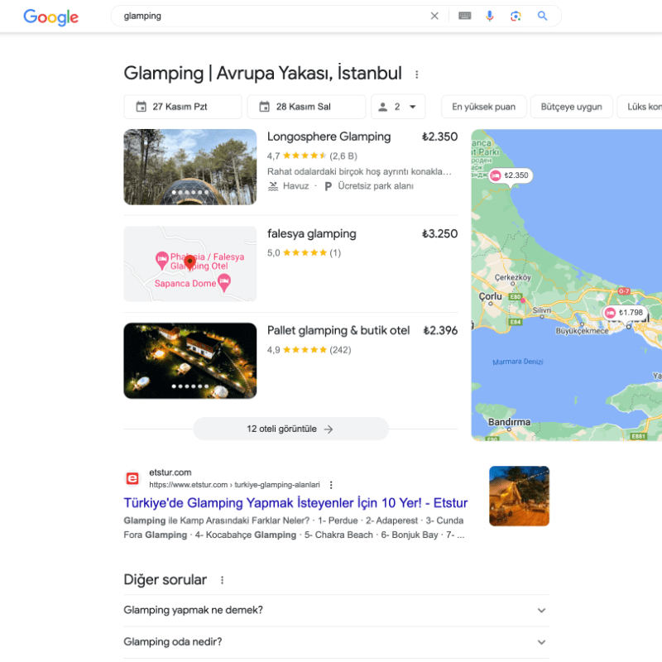The width and height of the screenshot is (662, 662).
Task: Click the pink dot marker near Çorlu
Action: point(523,300)
